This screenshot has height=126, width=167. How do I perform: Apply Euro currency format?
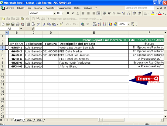tap(109, 13)
